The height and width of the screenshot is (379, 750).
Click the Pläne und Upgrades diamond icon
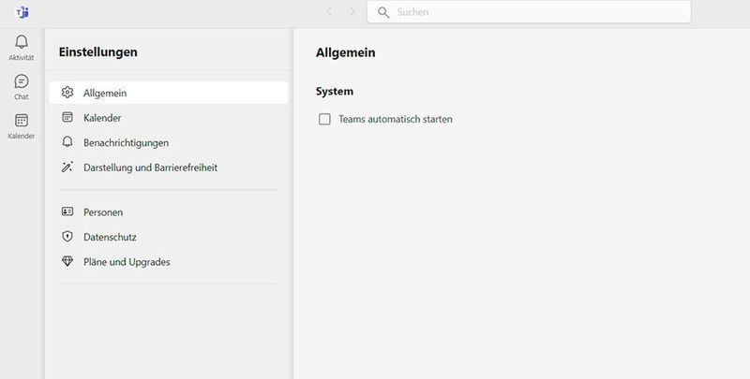tap(67, 262)
